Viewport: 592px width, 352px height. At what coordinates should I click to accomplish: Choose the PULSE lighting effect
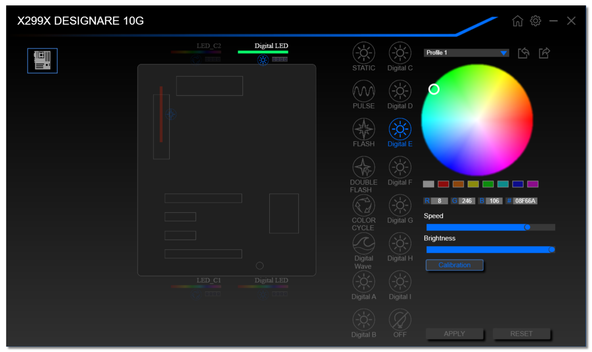point(364,95)
